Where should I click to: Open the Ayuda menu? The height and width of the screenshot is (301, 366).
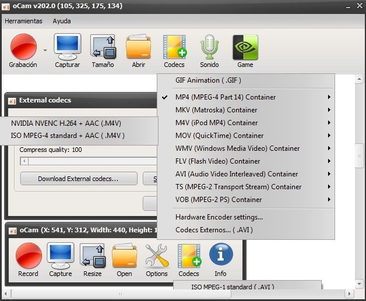pyautogui.click(x=62, y=21)
